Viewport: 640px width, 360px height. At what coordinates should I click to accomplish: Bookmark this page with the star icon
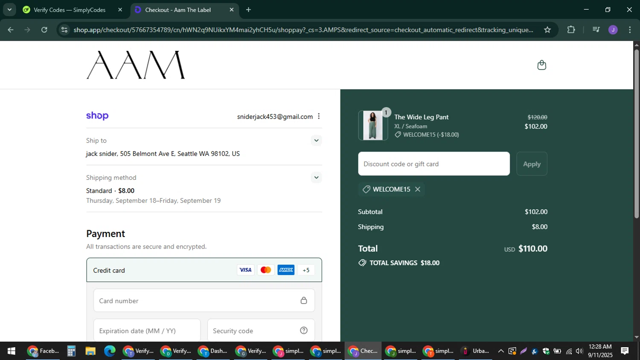pyautogui.click(x=547, y=30)
